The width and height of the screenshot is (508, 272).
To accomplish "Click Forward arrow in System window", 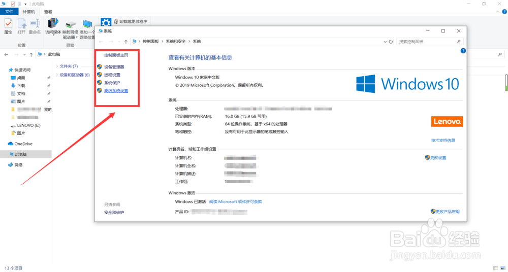I will tap(111, 42).
